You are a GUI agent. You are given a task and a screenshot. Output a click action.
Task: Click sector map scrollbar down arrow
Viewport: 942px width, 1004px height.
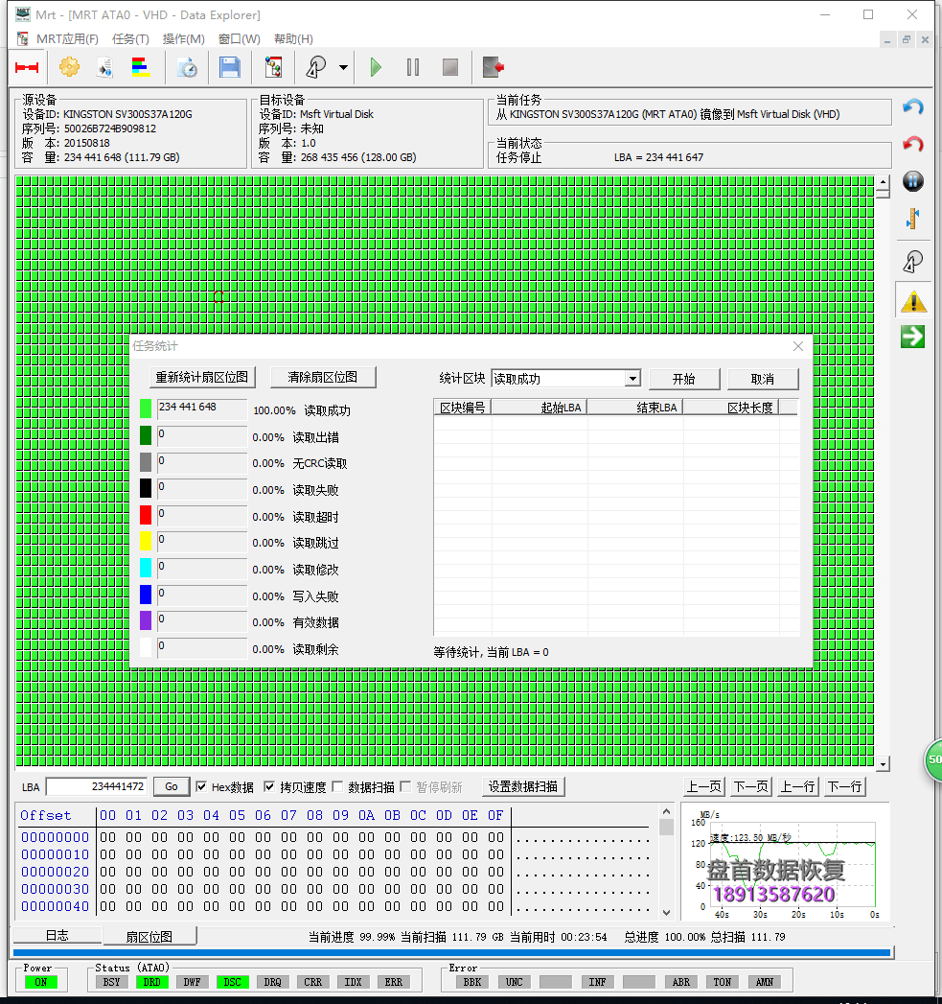tap(884, 764)
